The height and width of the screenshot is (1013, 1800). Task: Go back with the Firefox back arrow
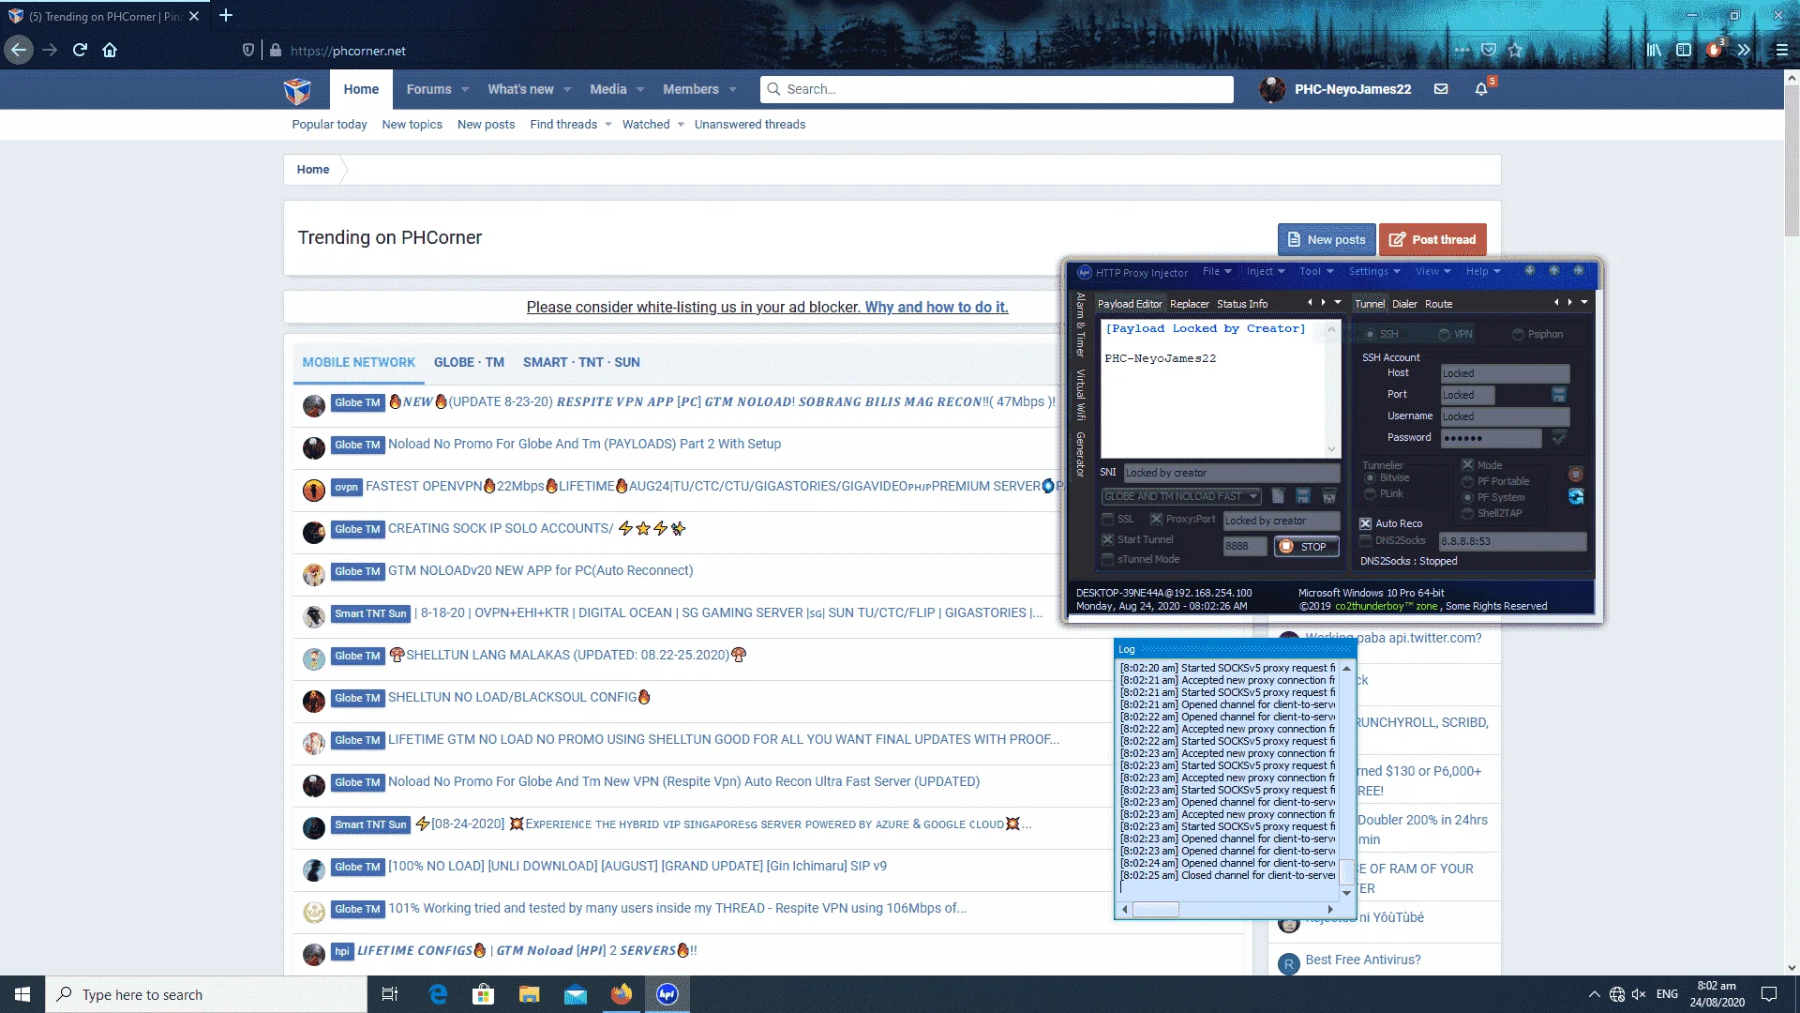[19, 51]
